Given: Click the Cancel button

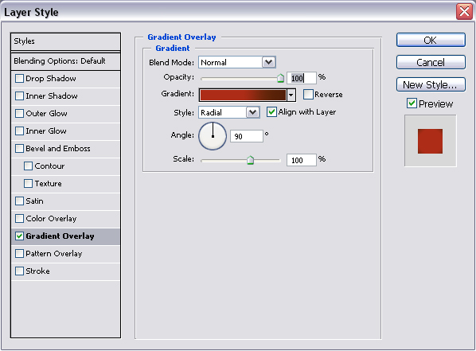Looking at the screenshot, I should tap(431, 62).
